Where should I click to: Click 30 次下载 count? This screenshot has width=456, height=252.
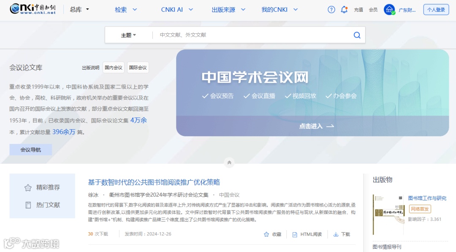tap(98, 234)
